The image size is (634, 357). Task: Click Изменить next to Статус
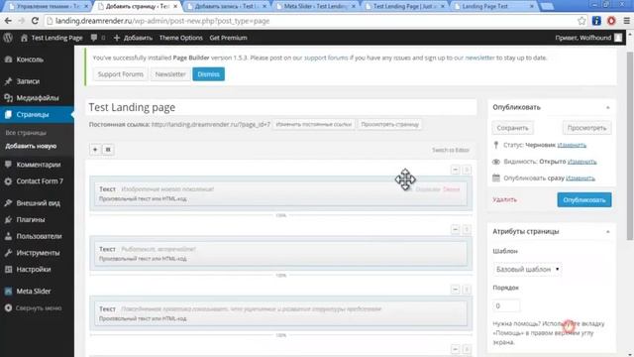coord(572,145)
